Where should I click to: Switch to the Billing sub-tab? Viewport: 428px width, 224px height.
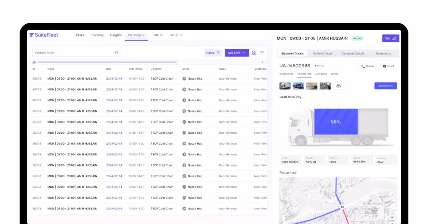[x=335, y=74]
